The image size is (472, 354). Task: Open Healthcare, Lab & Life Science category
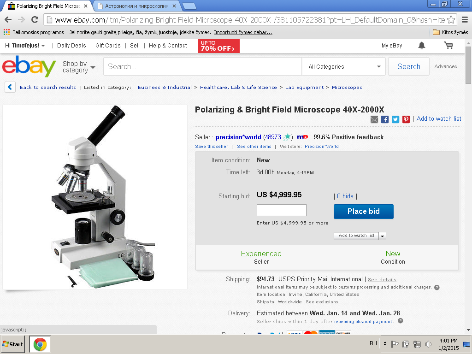(x=238, y=87)
